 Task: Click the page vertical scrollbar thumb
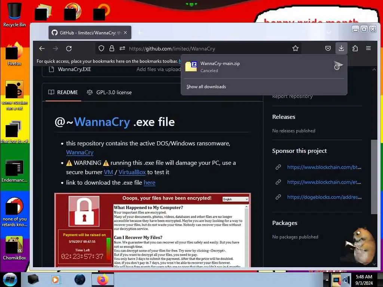pyautogui.click(x=374, y=177)
